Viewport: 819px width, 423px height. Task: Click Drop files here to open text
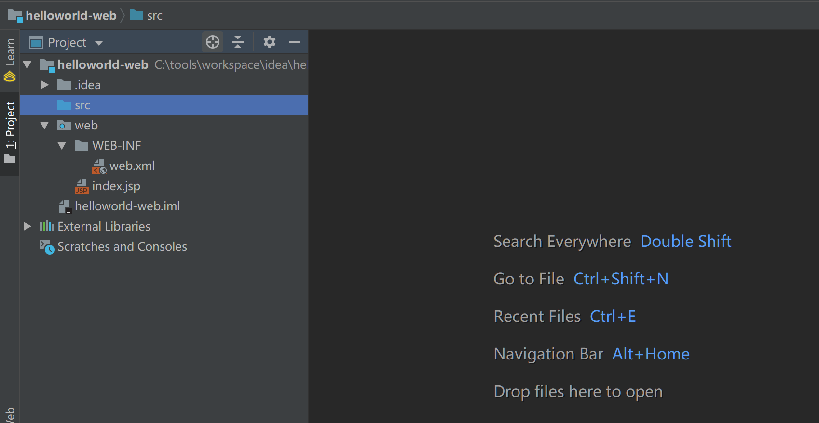pos(578,392)
